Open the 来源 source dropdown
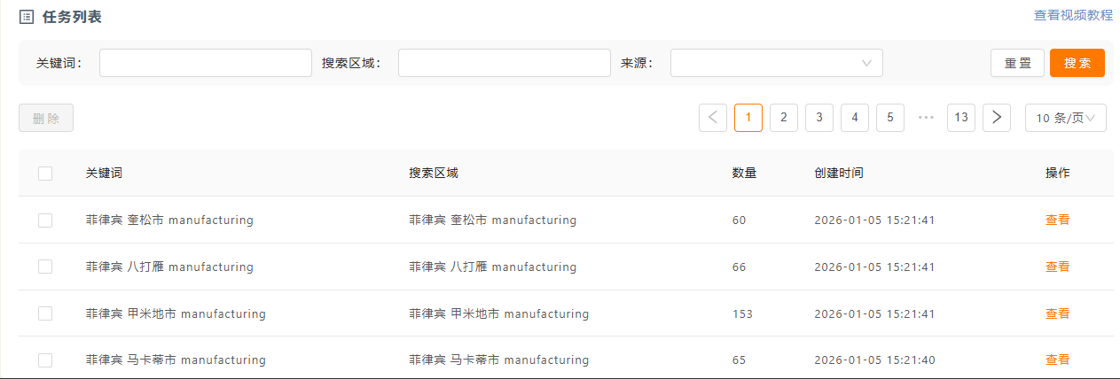This screenshot has height=379, width=1120. pos(776,63)
